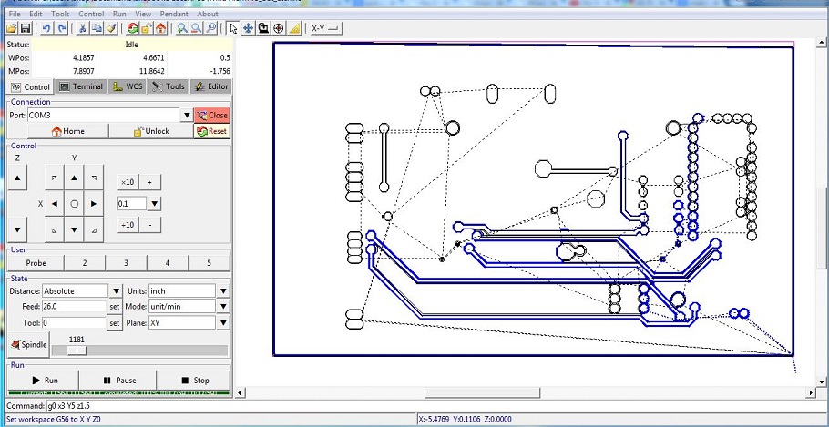Open the jog step 0.1 dropdown
The width and height of the screenshot is (829, 427).
pyautogui.click(x=154, y=203)
